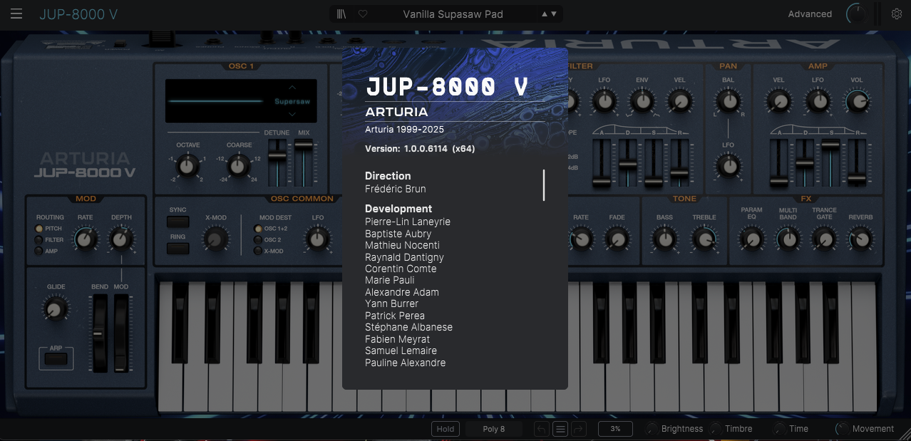Click the Brightness macro knob

coord(652,429)
